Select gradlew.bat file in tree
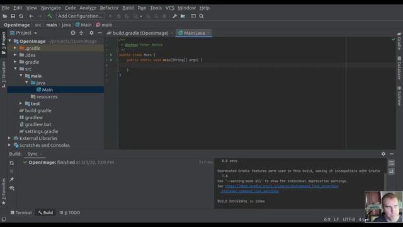 pos(38,125)
